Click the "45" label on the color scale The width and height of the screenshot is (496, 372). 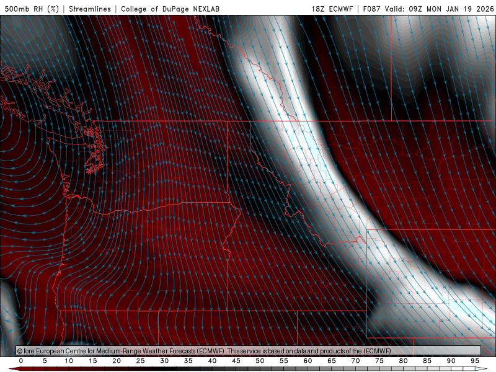click(x=236, y=361)
